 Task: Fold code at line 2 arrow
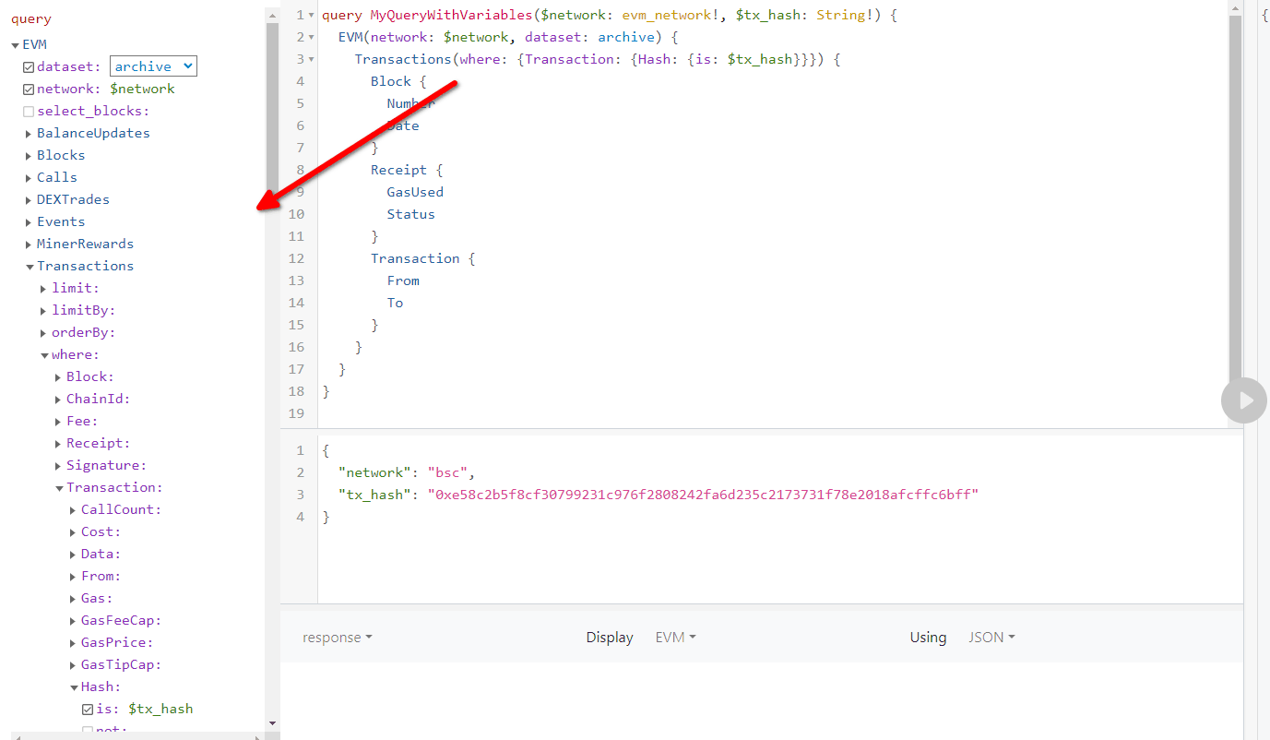pos(311,38)
